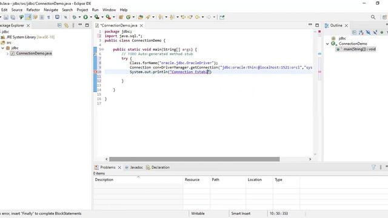
Task: Open Package Explorer view menu dots
Action: point(73,25)
